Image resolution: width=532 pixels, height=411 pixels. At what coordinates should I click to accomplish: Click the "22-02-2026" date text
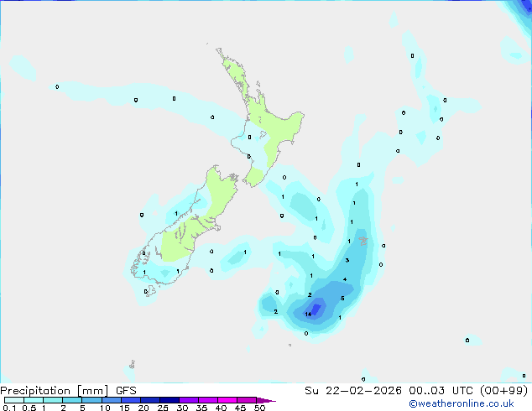tap(363, 391)
